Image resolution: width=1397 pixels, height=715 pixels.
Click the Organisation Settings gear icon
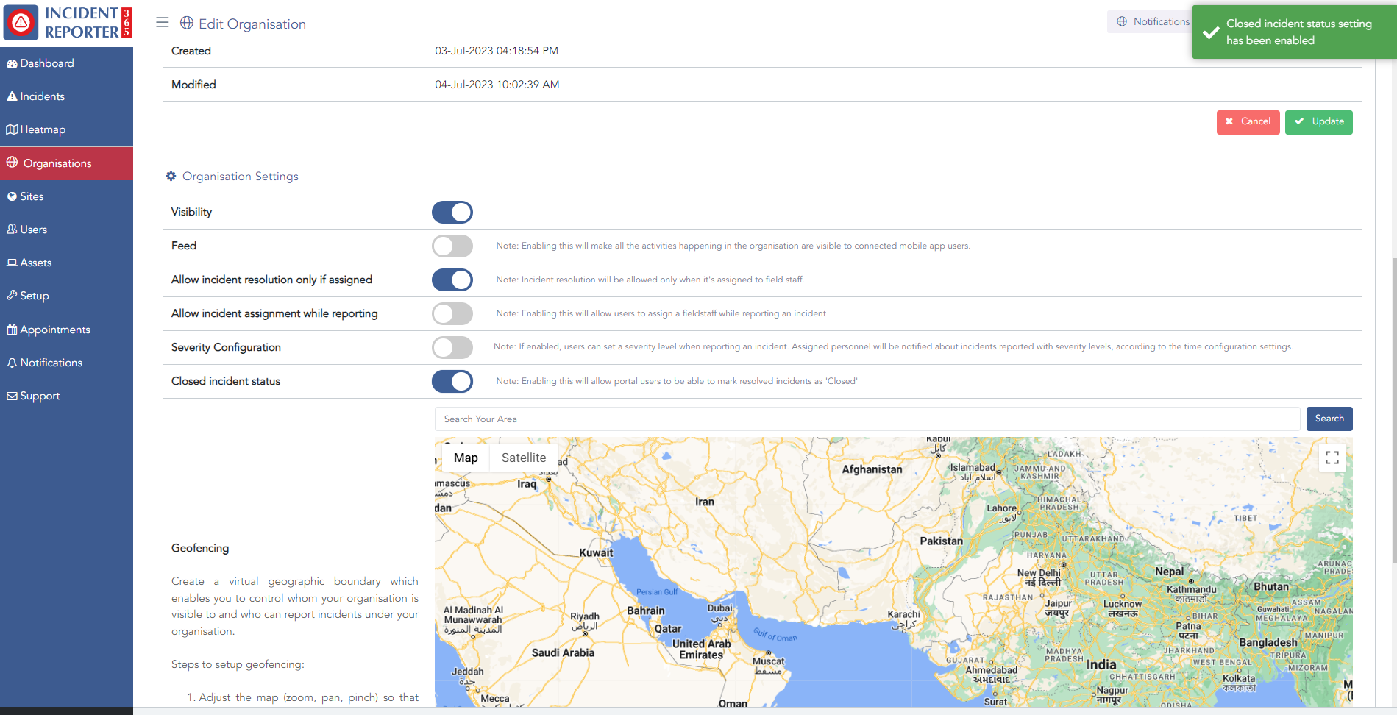click(171, 177)
